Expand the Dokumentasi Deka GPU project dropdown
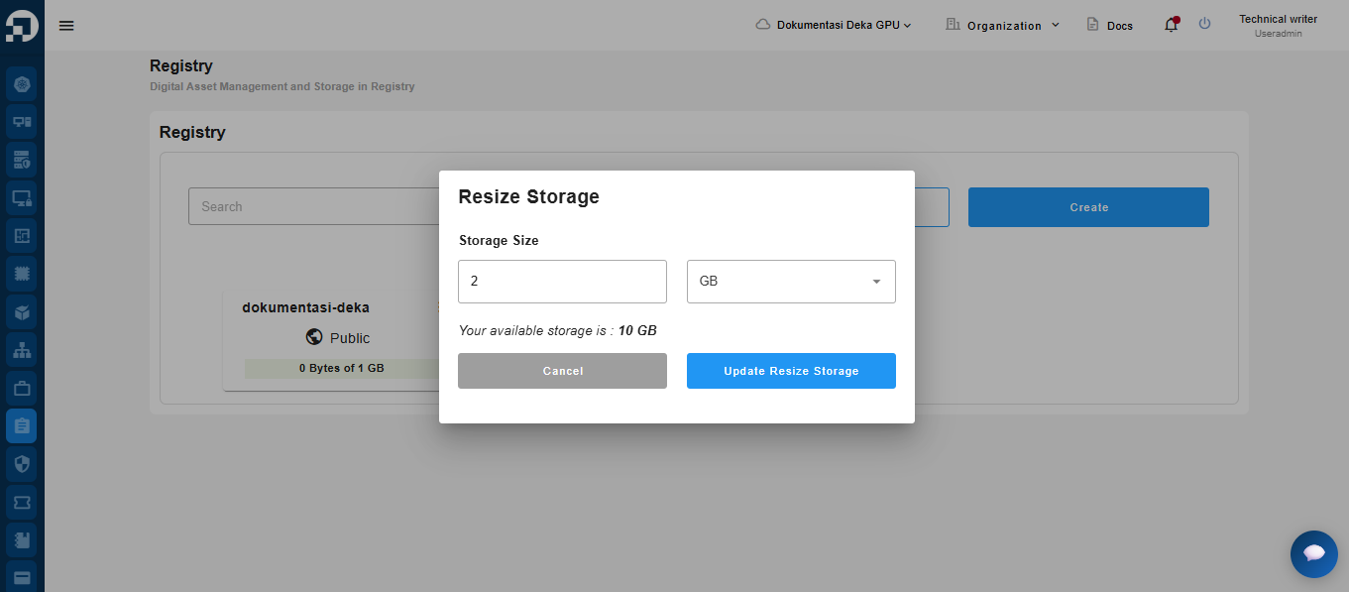 coord(834,25)
